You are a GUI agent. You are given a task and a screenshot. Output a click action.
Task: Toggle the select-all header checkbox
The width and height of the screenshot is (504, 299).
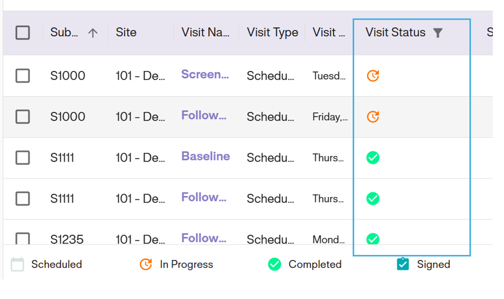23,33
